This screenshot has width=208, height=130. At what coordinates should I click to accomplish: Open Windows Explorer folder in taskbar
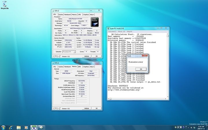(18, 128)
